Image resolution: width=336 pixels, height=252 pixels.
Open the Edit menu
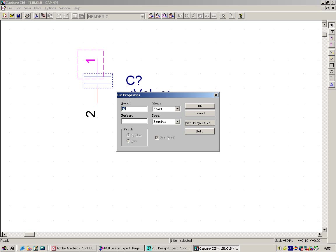tap(18, 8)
